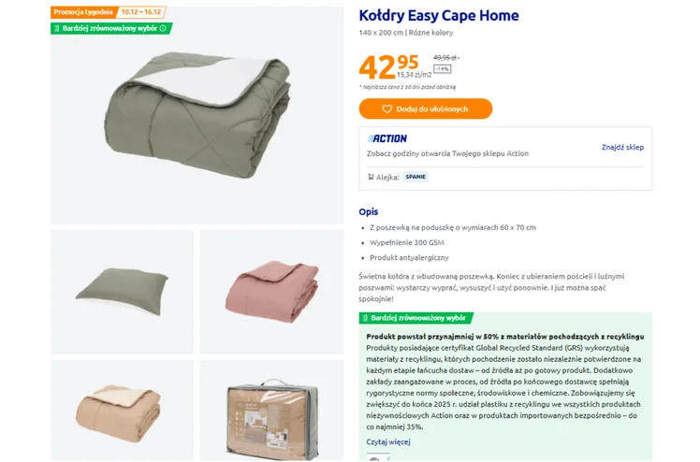
Task: Click the 10.12 – 16.12 promotion date label
Action: [x=140, y=12]
